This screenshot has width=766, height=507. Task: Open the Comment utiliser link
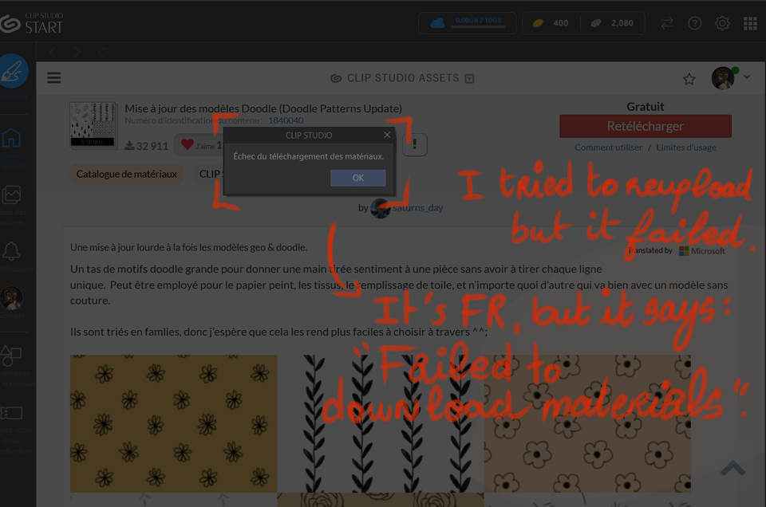pos(608,147)
